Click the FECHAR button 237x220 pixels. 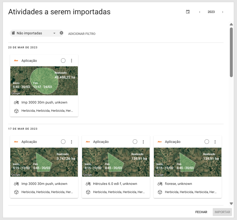click(x=201, y=212)
